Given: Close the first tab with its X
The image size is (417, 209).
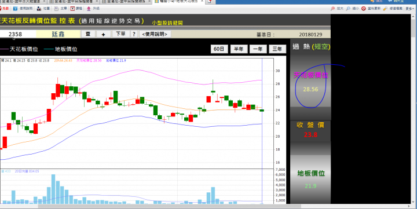Looking at the screenshot, I should click(44, 2).
